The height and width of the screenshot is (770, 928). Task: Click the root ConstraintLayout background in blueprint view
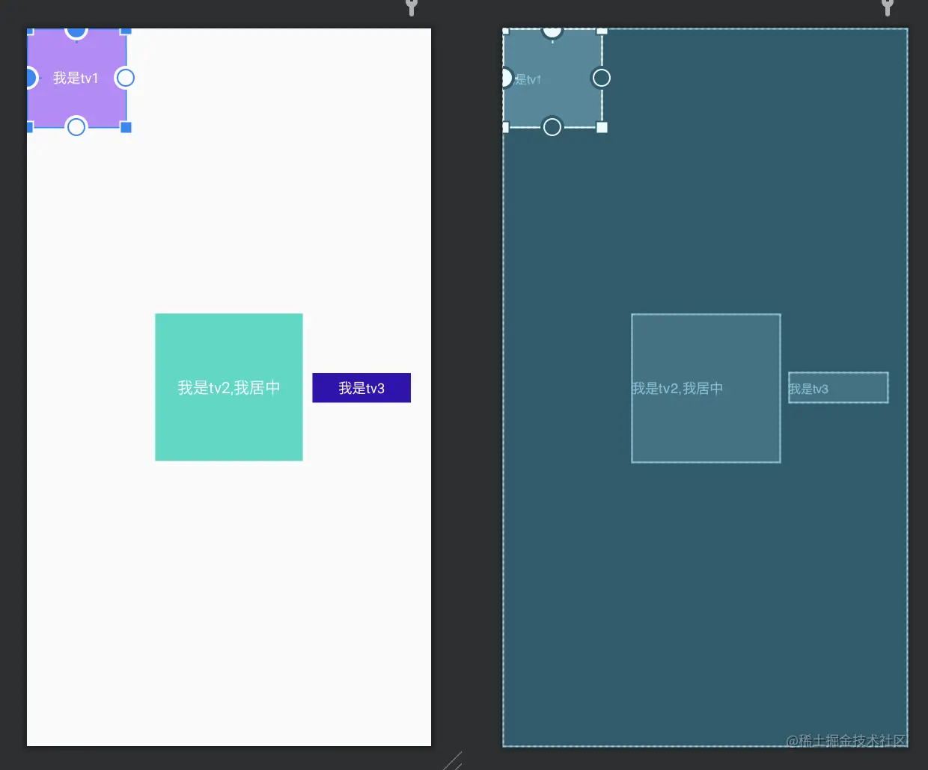pyautogui.click(x=703, y=598)
